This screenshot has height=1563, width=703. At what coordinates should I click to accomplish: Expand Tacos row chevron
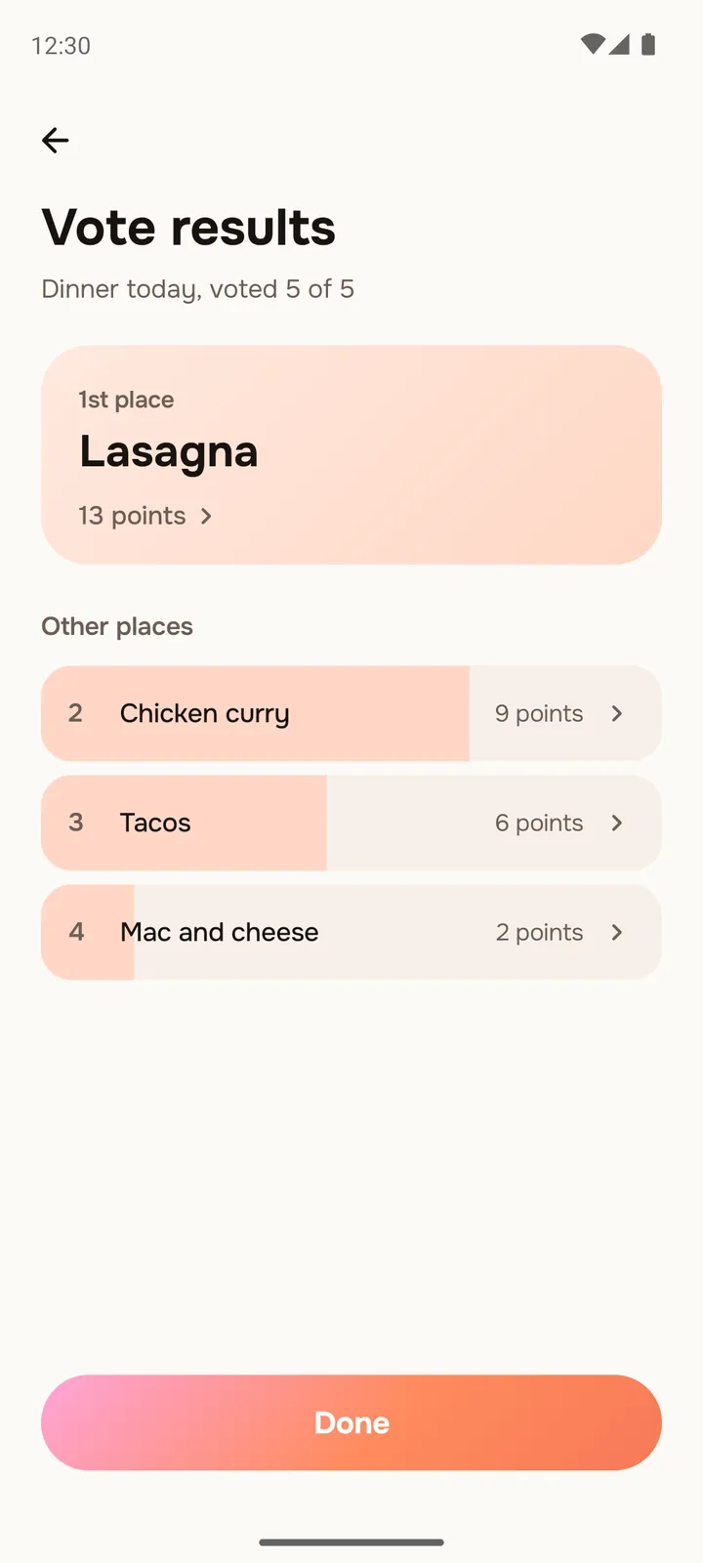(x=616, y=824)
